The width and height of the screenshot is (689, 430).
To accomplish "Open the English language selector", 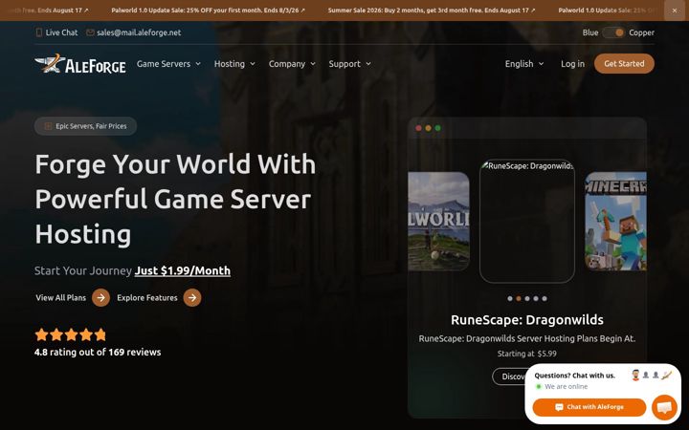I will pos(524,64).
